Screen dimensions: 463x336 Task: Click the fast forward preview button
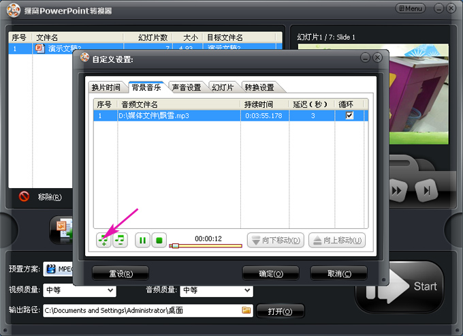(x=397, y=191)
